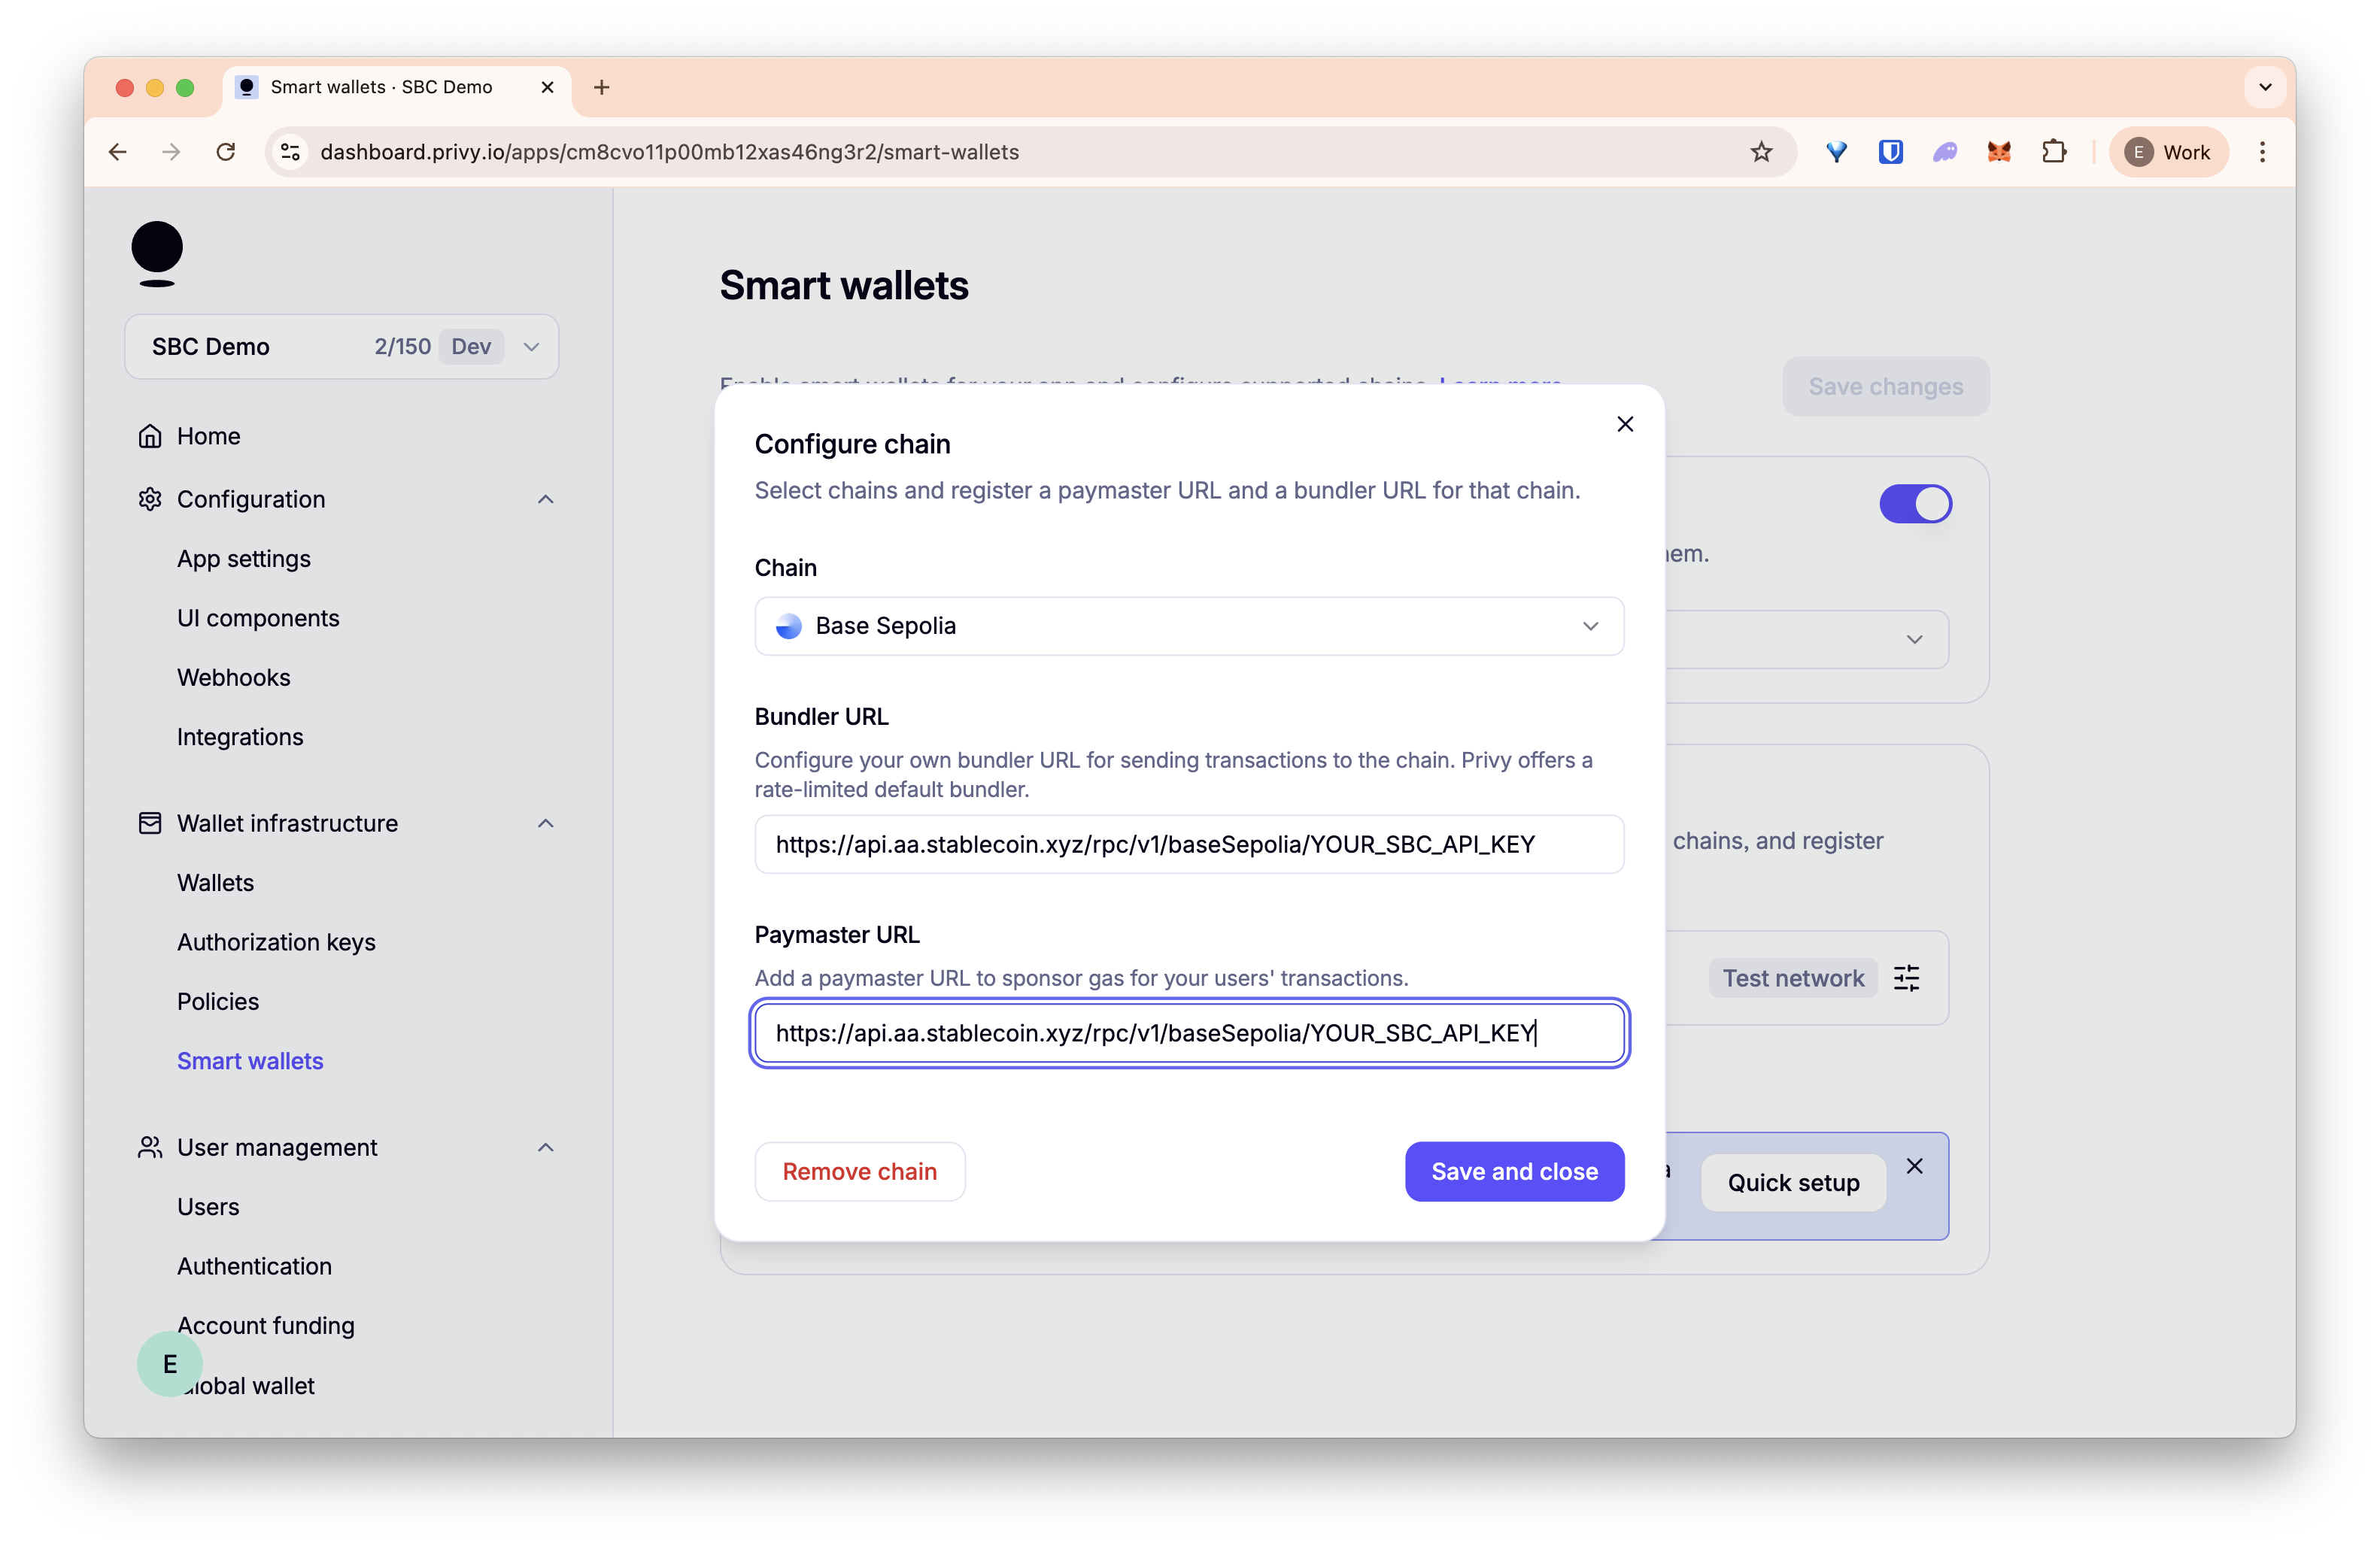Click Remove chain button

click(x=860, y=1172)
